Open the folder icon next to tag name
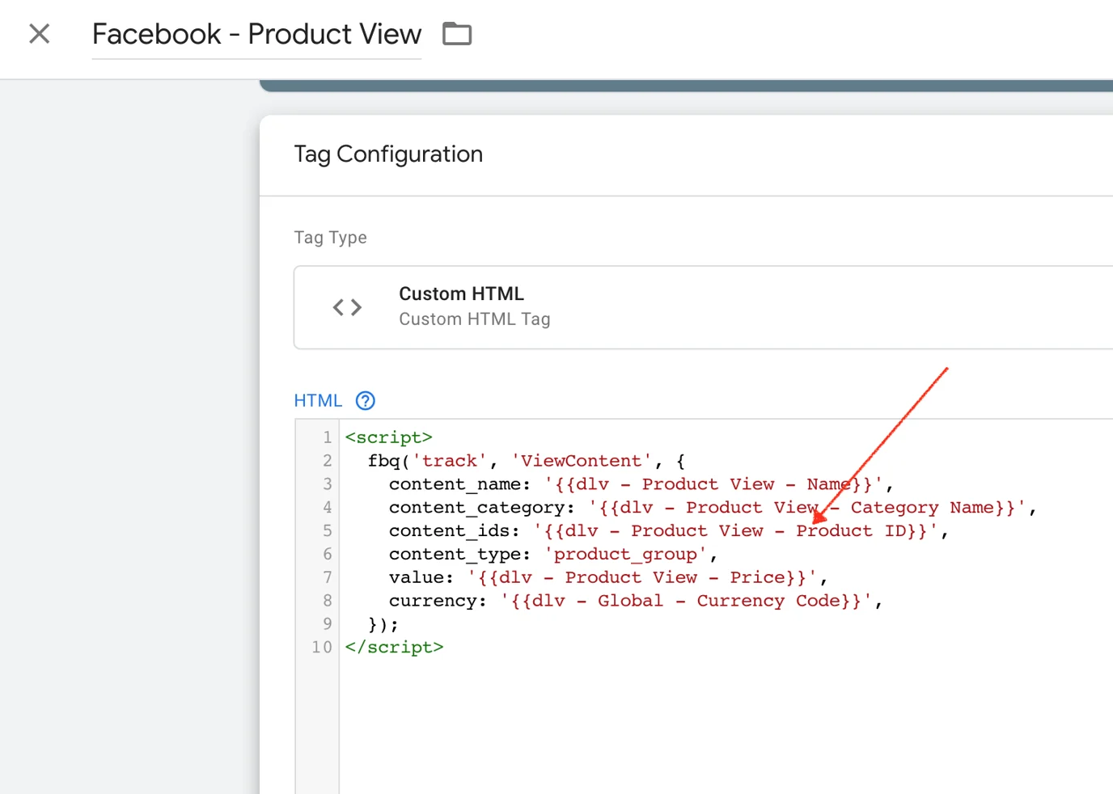 click(457, 34)
